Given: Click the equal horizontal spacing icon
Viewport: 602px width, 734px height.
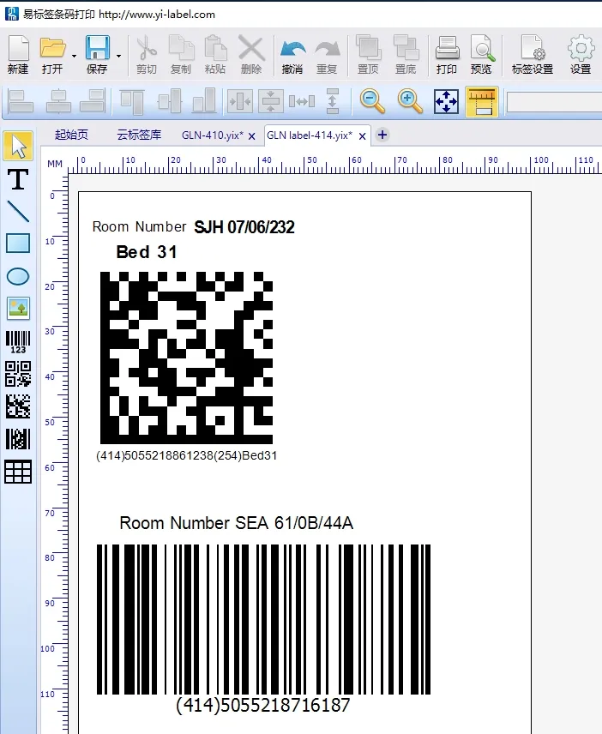Looking at the screenshot, I should [302, 101].
